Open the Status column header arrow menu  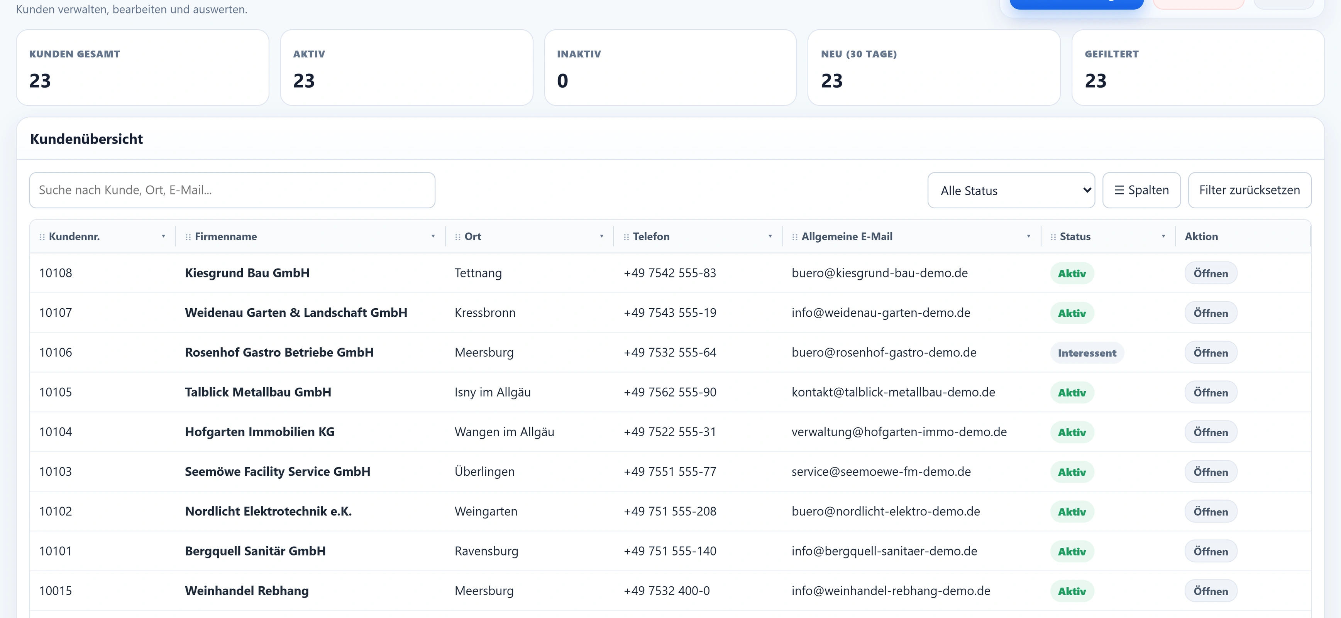[x=1163, y=237]
